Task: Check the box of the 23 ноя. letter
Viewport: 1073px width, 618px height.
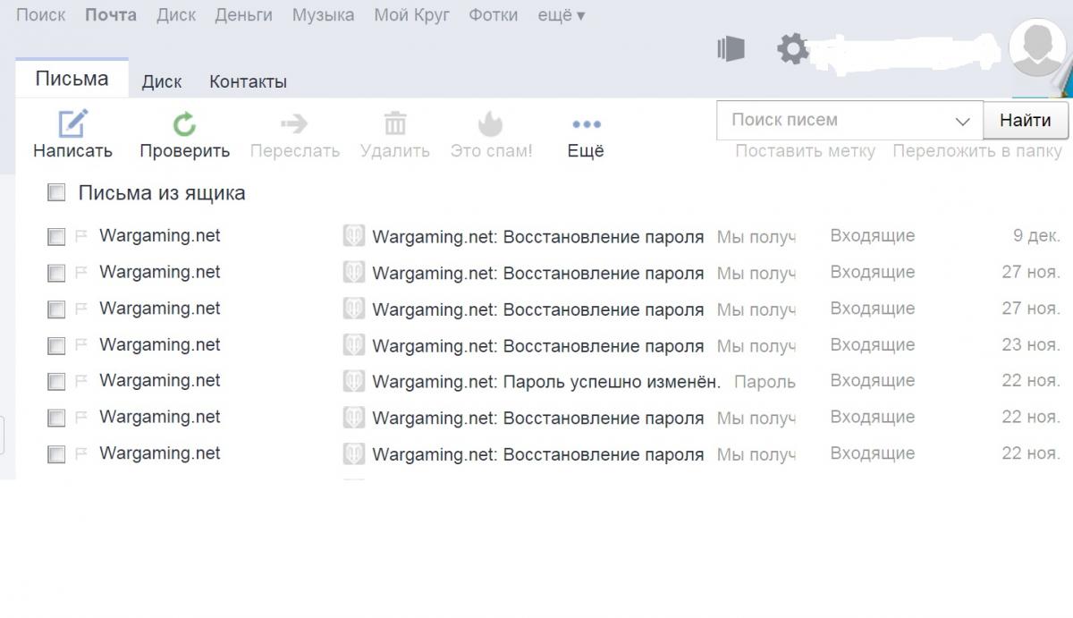Action: [x=56, y=345]
